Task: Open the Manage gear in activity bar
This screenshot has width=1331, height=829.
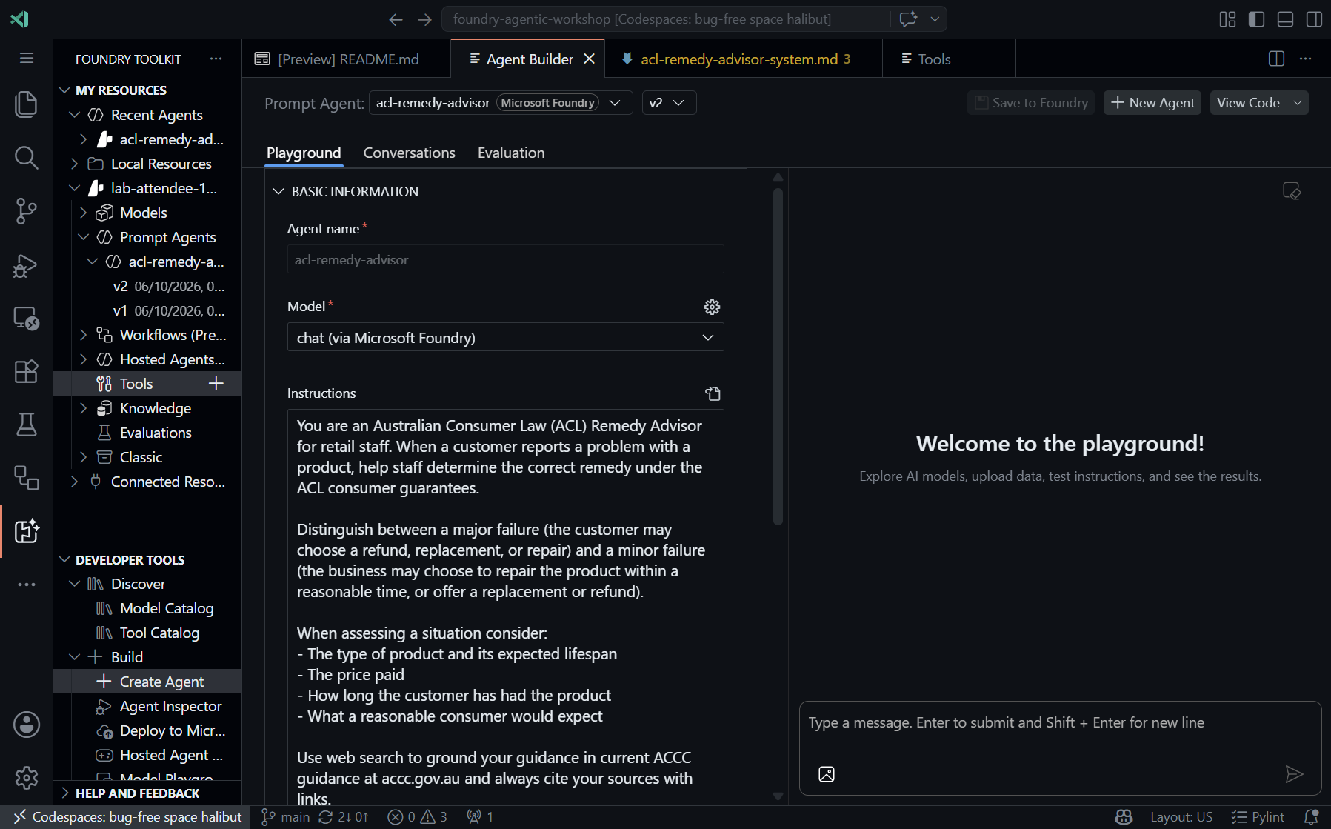Action: pyautogui.click(x=27, y=777)
